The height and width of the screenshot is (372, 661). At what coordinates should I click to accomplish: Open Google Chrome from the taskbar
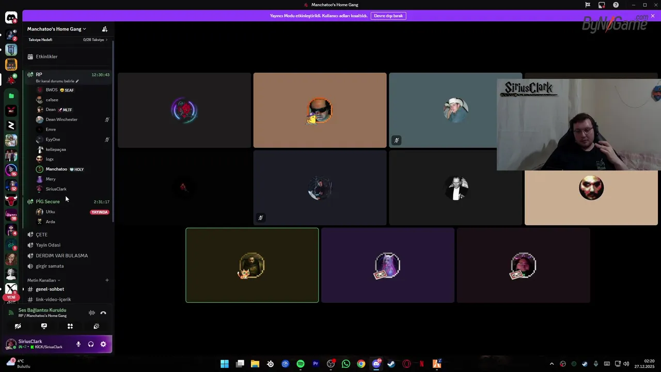[361, 364]
